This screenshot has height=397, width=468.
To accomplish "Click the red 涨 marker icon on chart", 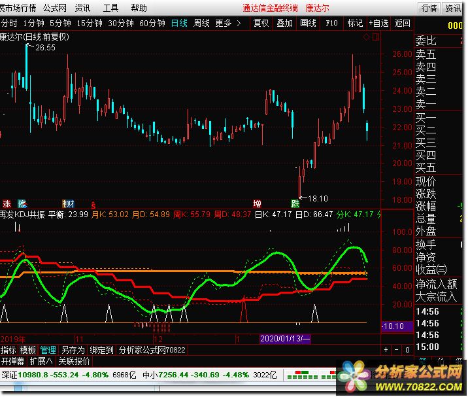I will coord(7,203).
